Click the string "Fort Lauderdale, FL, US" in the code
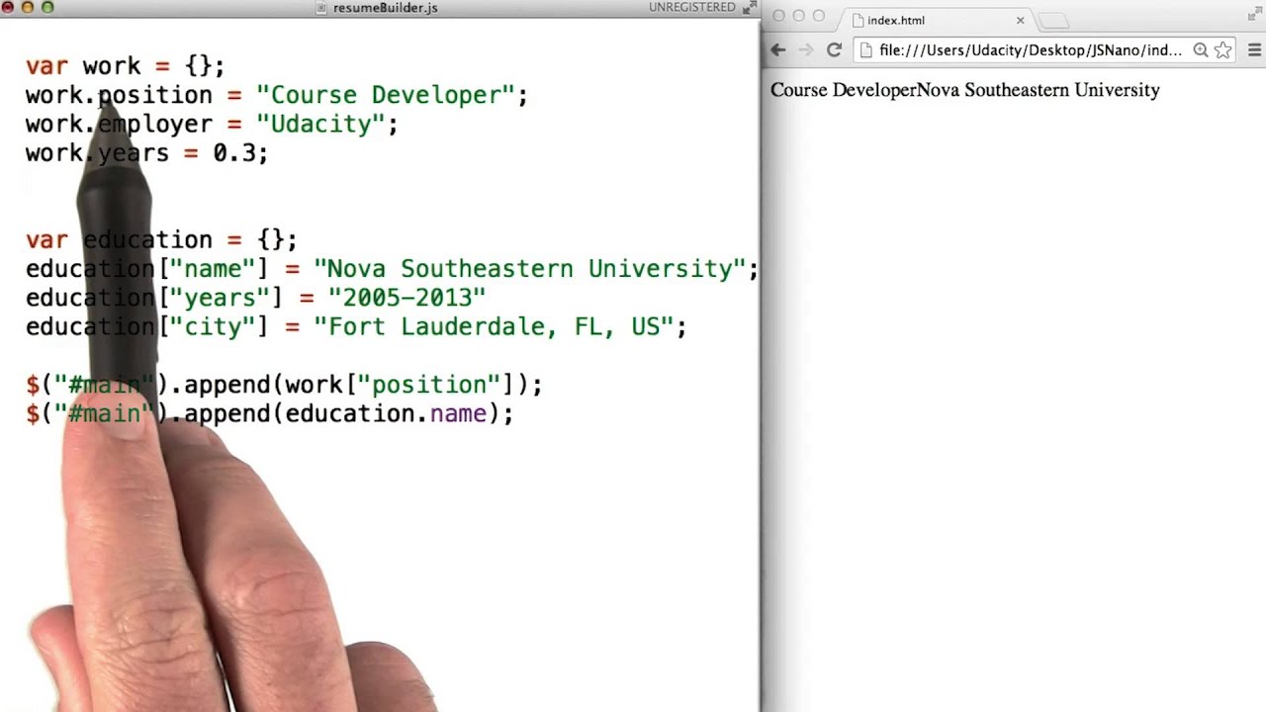The width and height of the screenshot is (1266, 712). [500, 326]
